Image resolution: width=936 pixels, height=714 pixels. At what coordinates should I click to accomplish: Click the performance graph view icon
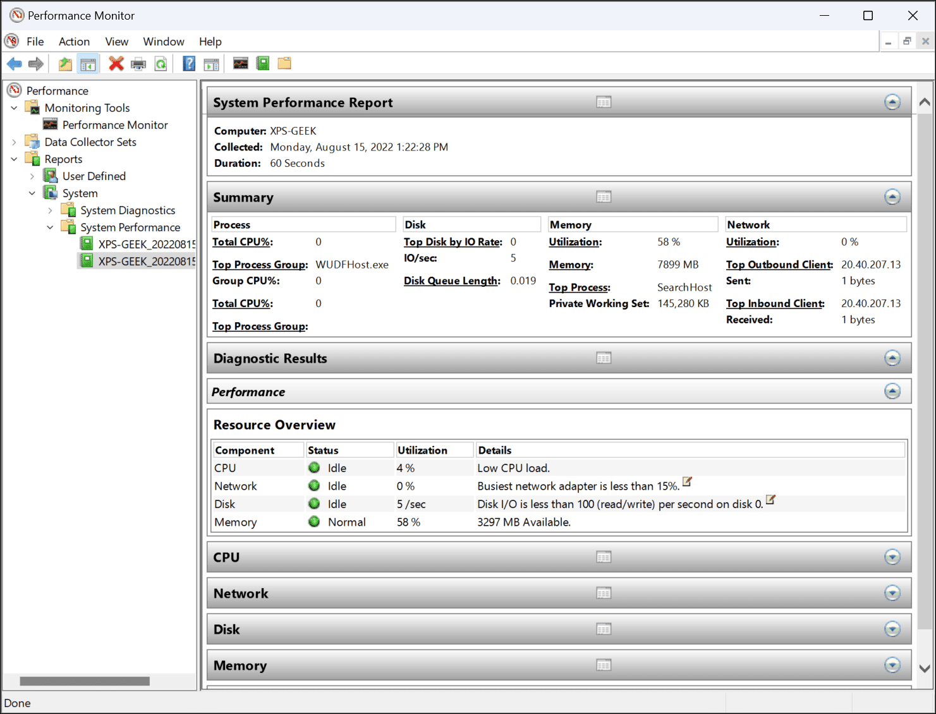tap(241, 63)
